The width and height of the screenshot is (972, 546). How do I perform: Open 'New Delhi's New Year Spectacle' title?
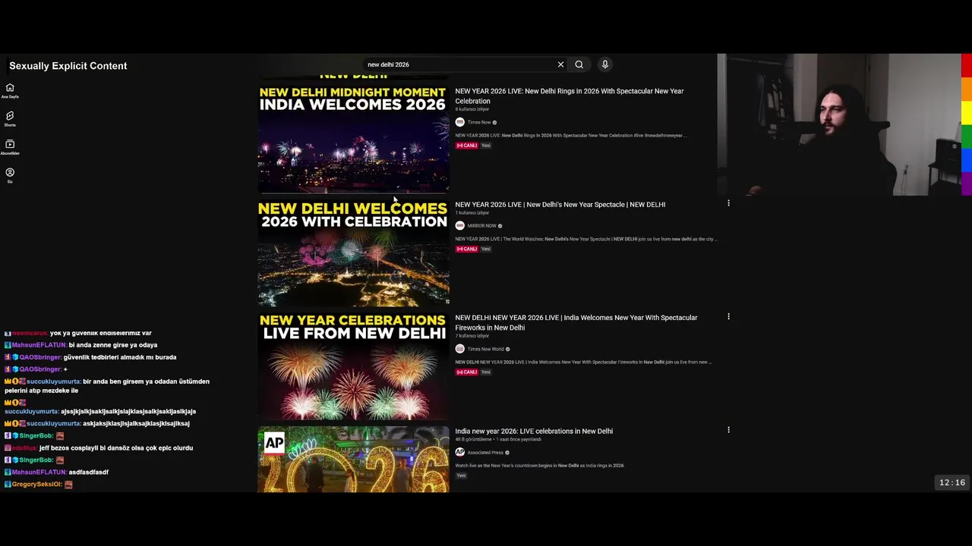(x=560, y=204)
